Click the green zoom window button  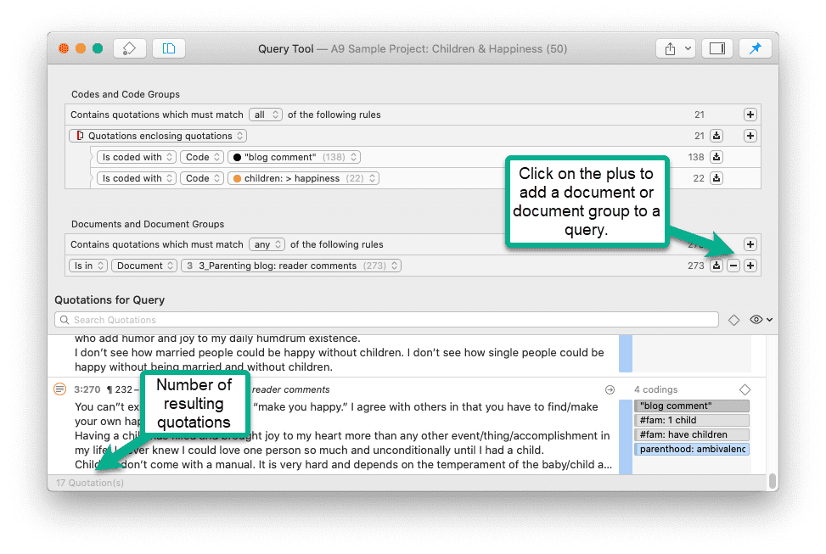(x=98, y=48)
